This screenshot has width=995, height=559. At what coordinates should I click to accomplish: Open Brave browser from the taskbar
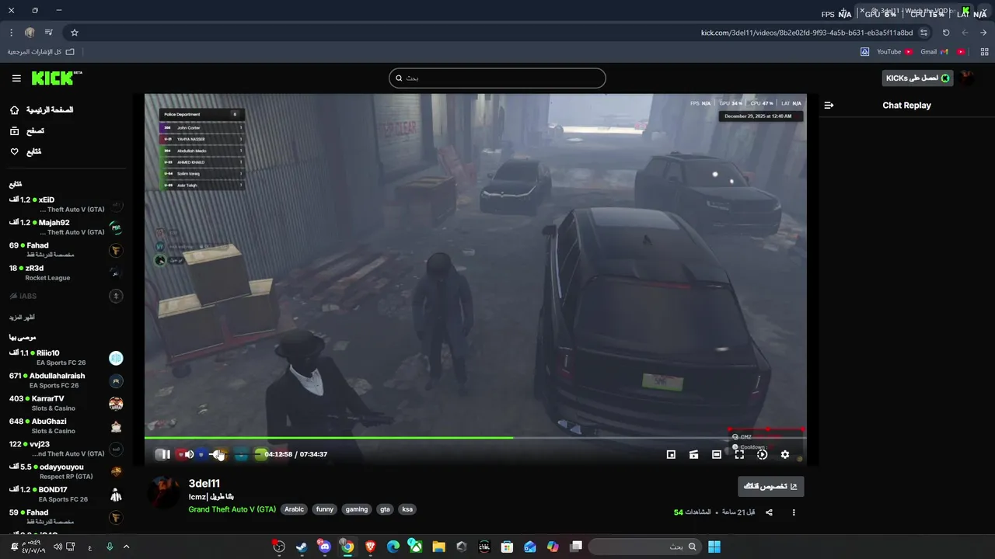pos(370,547)
